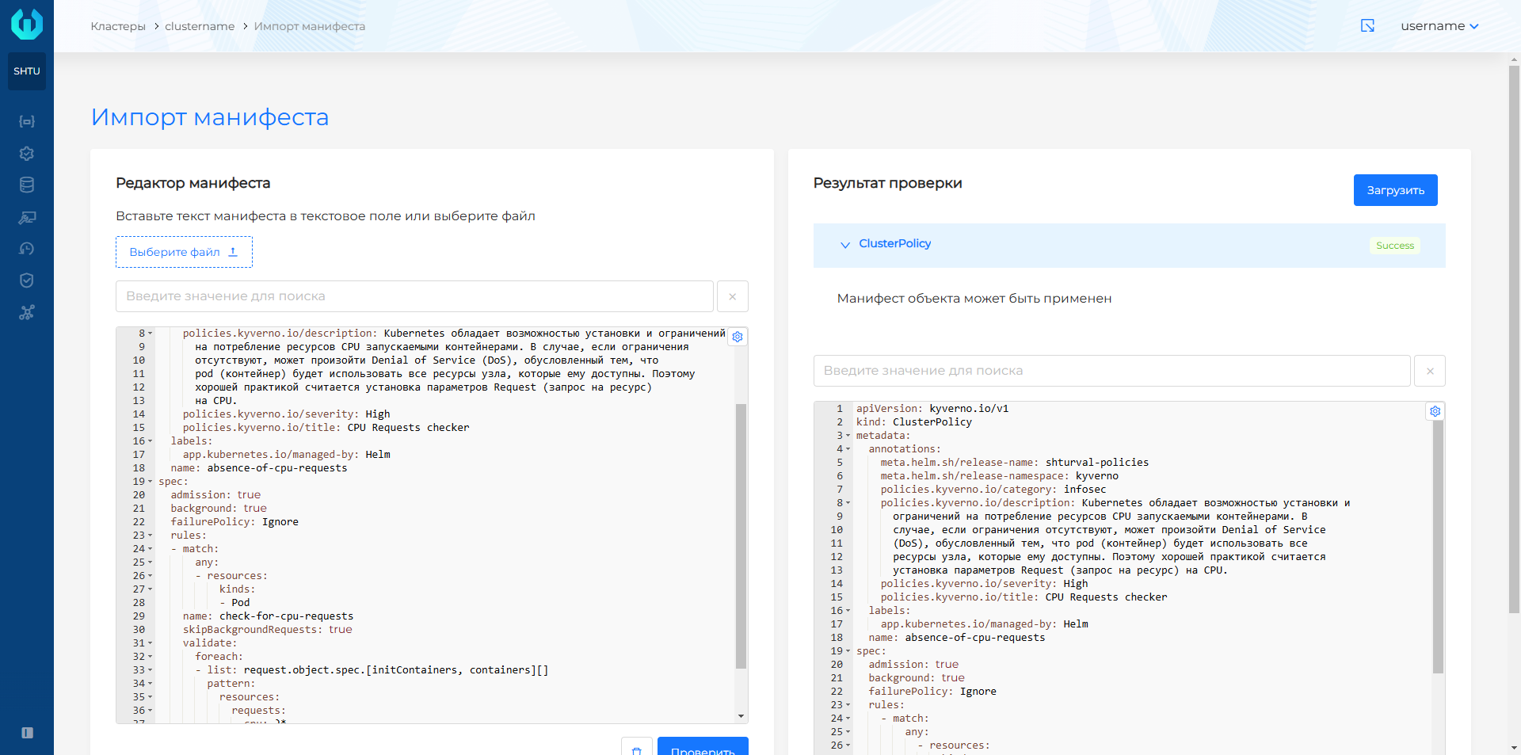Go to Кластеры breadcrumb
1521x755 pixels.
pos(118,26)
